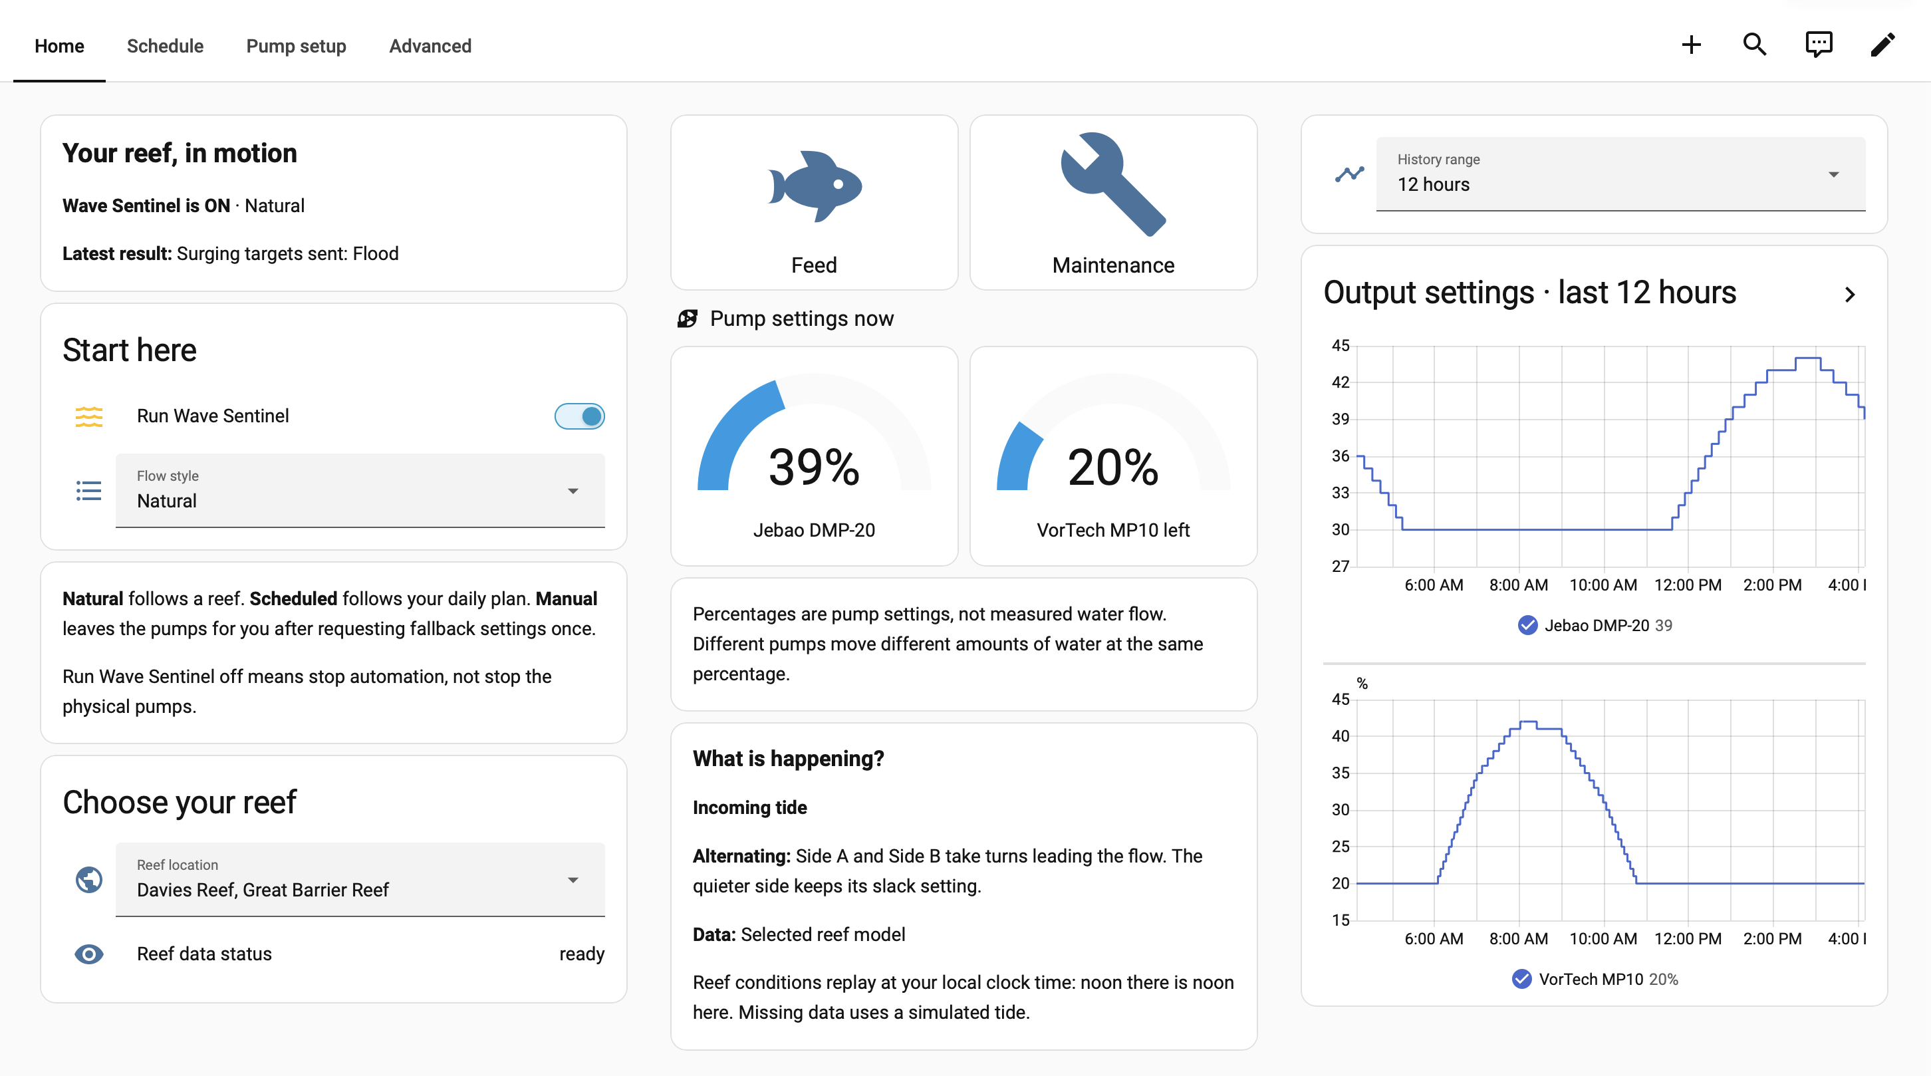
Task: Click the chart line icon beside History range
Action: click(1349, 174)
